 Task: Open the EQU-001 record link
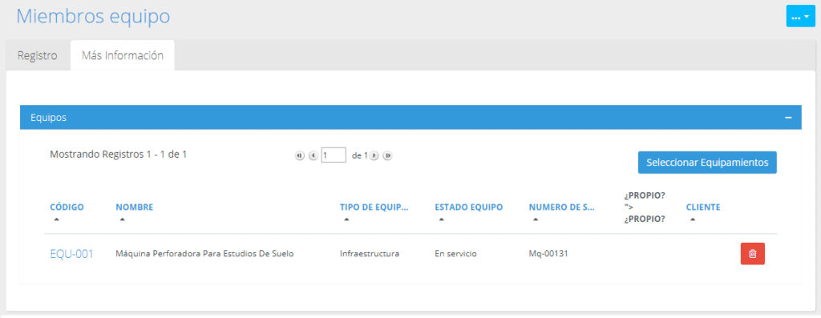(71, 254)
